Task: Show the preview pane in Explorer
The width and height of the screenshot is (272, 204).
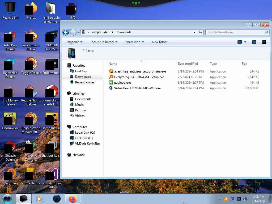Action: coord(254,42)
